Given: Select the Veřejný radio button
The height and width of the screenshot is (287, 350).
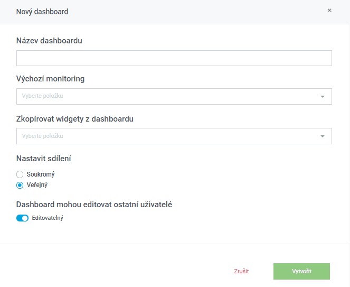Looking at the screenshot, I should coord(20,185).
